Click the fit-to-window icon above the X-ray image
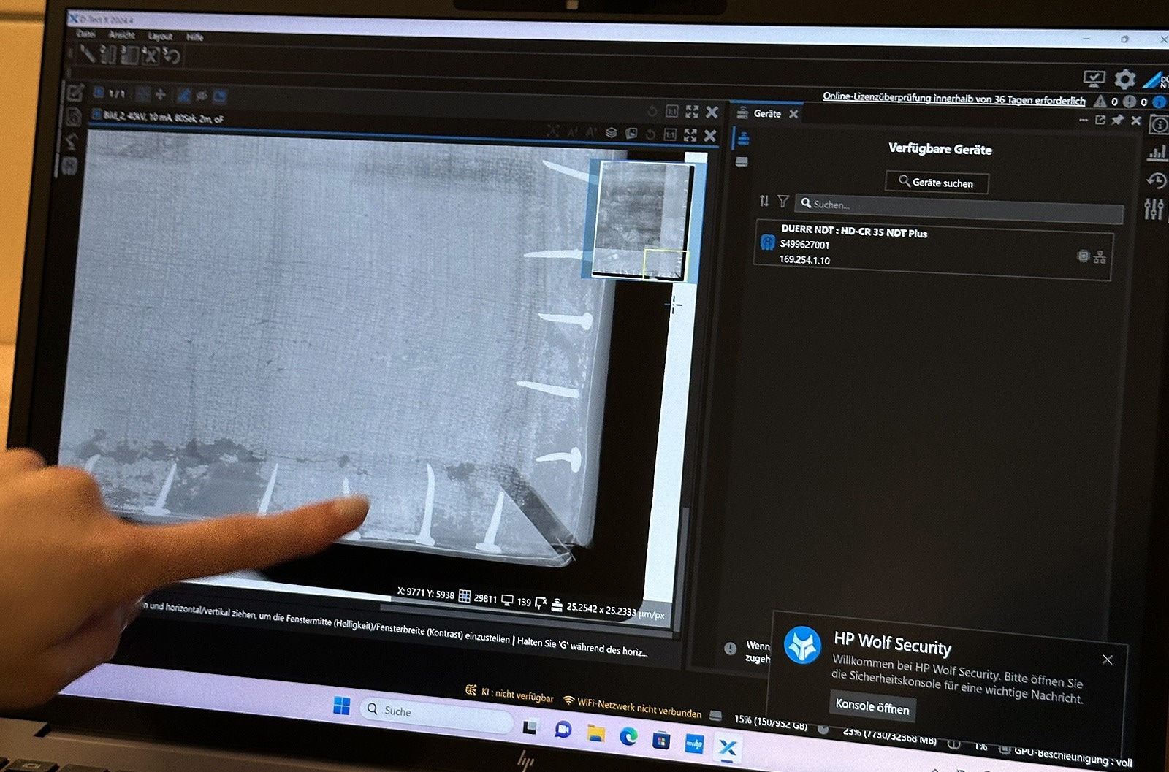This screenshot has width=1169, height=772. 690,135
